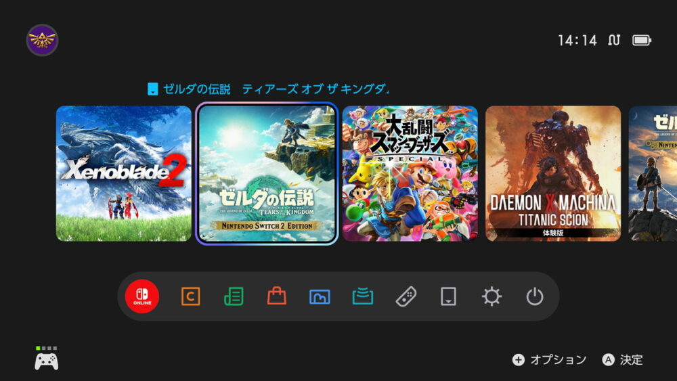Click the 決定 A button hint
The image size is (677, 381).
[x=623, y=360]
